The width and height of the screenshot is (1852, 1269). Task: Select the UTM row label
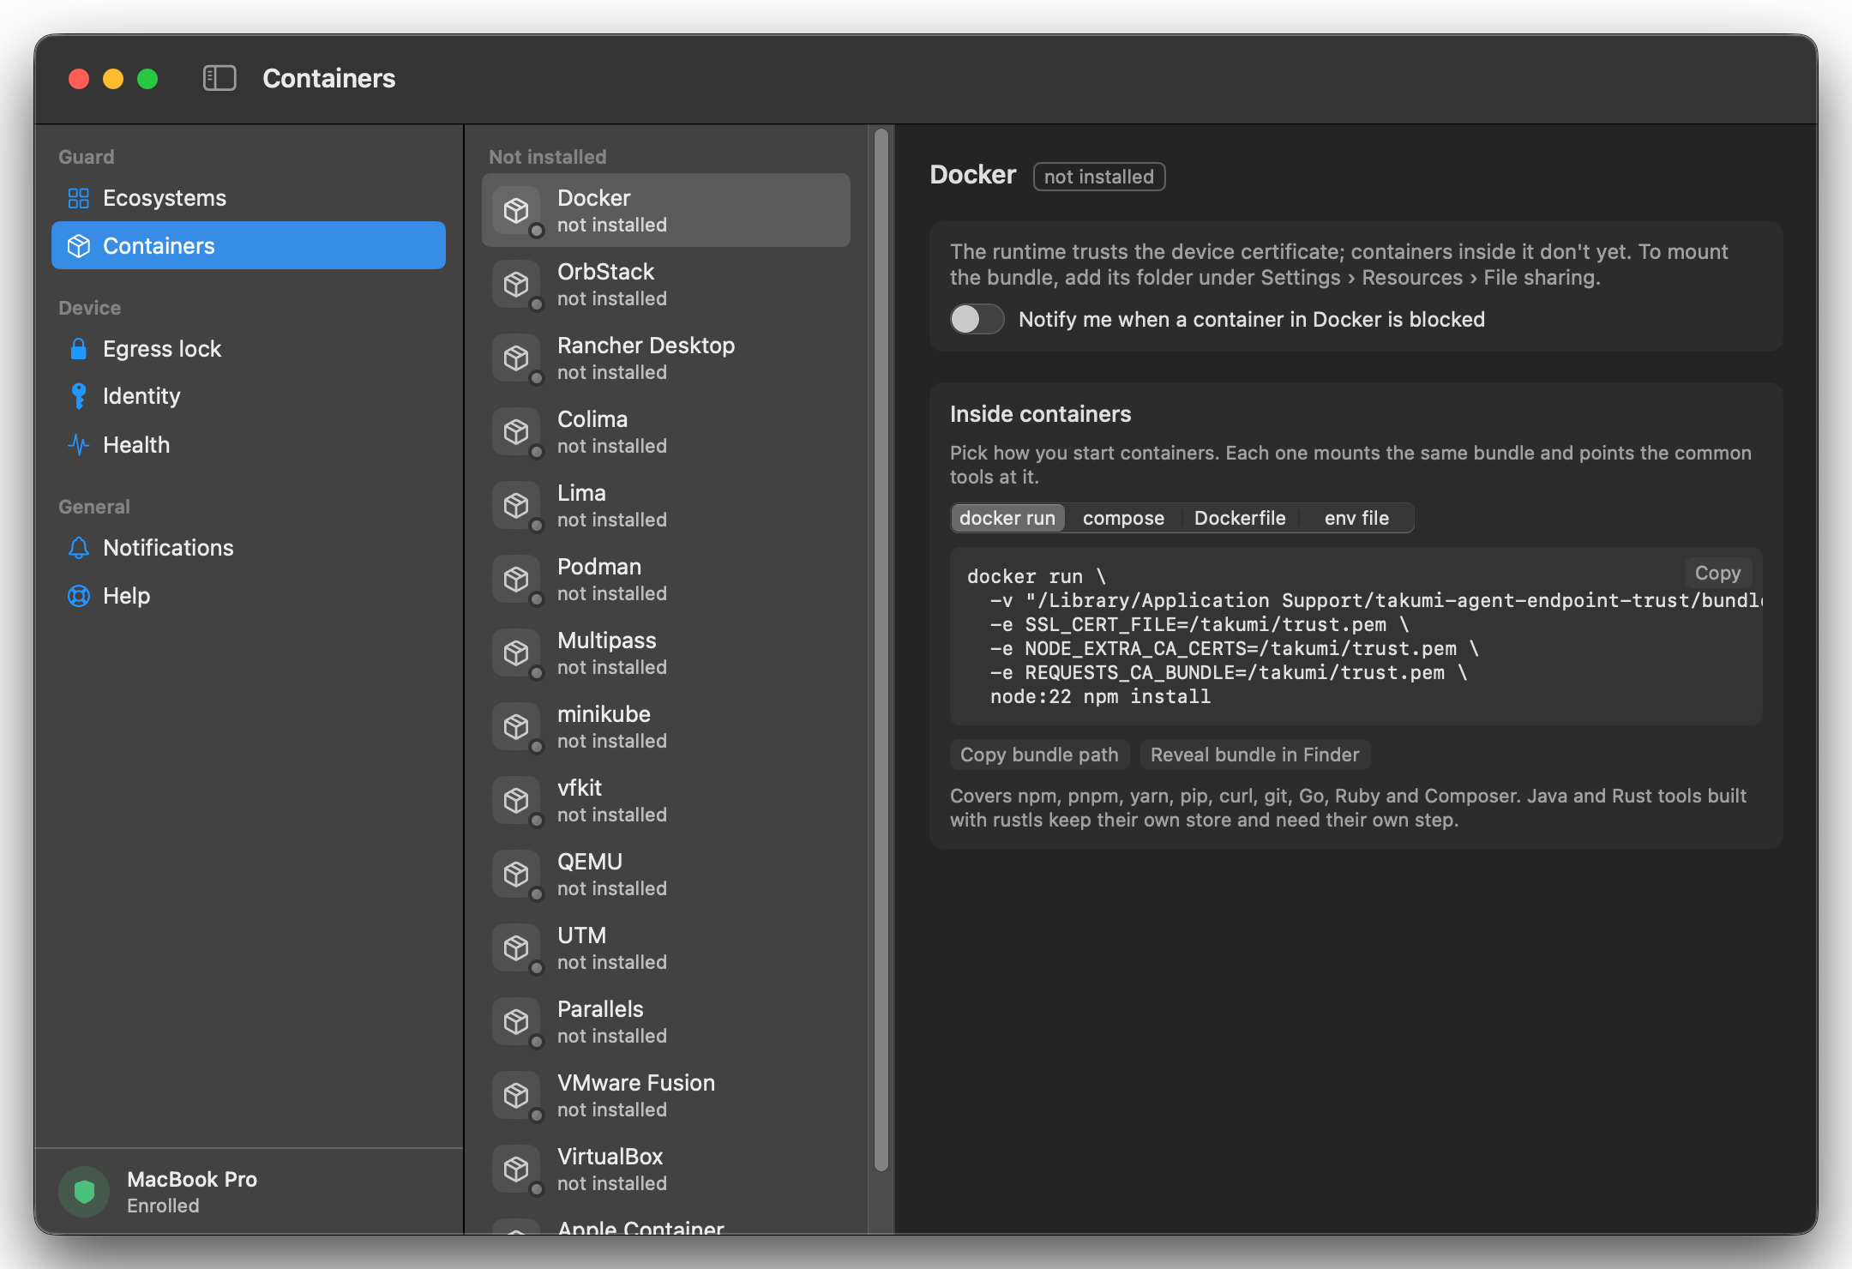581,935
